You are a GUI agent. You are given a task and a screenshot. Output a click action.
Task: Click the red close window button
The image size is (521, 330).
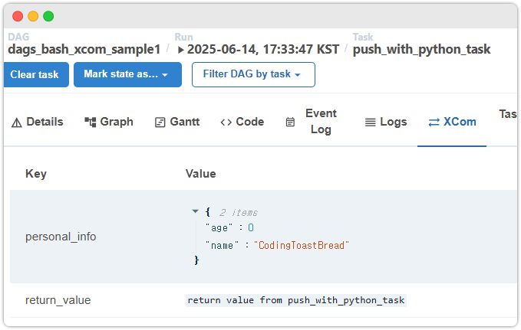click(18, 16)
